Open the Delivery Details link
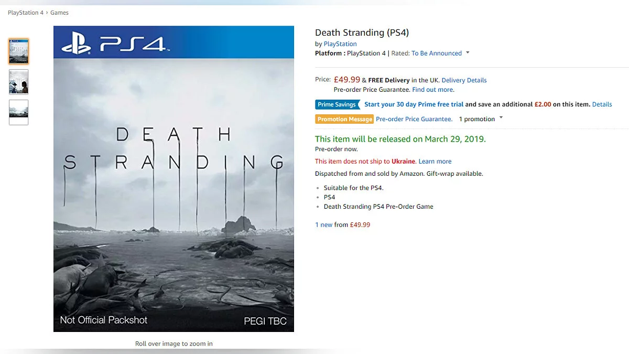The width and height of the screenshot is (629, 354). point(464,80)
